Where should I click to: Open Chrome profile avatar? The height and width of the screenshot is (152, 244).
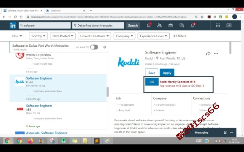(x=234, y=17)
